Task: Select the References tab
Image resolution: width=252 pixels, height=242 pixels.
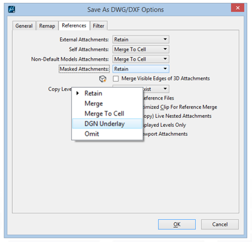Action: tap(74, 25)
